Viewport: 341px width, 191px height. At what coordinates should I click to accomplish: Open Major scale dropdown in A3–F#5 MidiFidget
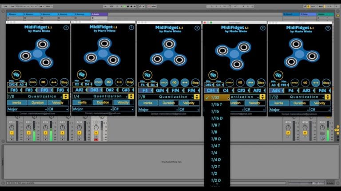point(289,110)
